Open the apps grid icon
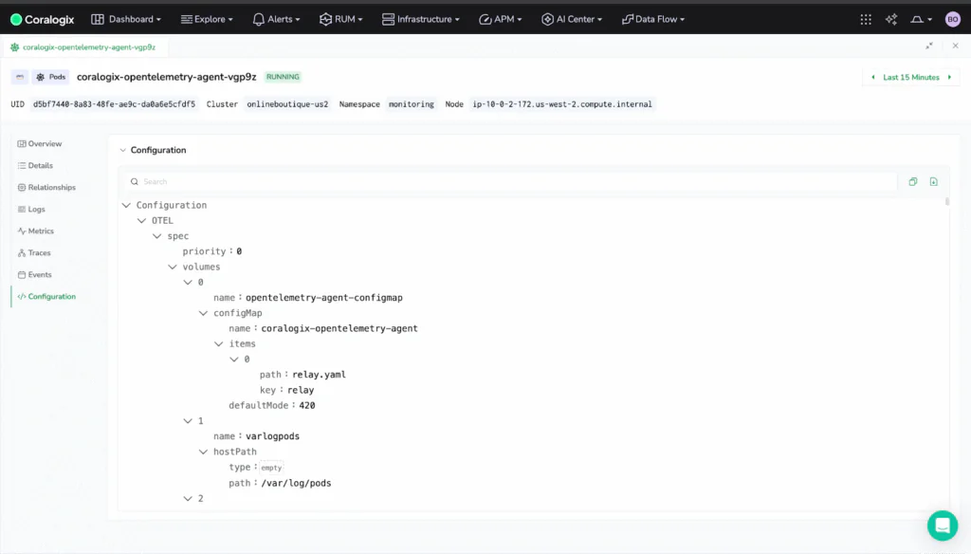This screenshot has width=971, height=554. (x=866, y=19)
